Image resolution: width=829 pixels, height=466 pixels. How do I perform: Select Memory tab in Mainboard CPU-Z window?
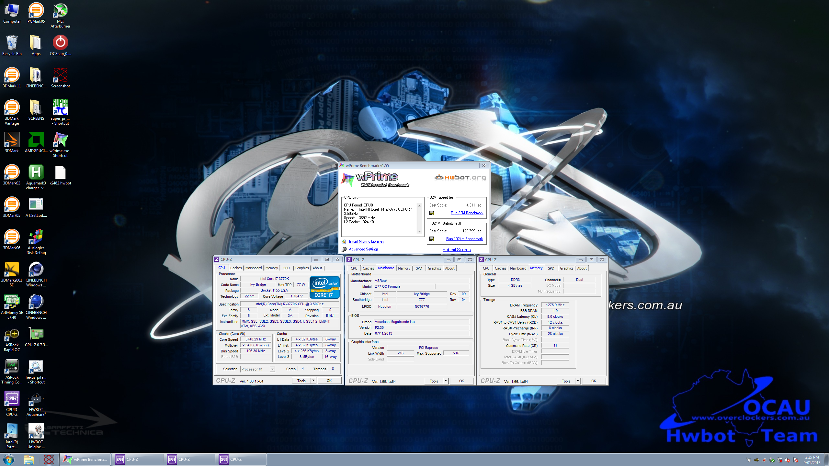pos(404,268)
